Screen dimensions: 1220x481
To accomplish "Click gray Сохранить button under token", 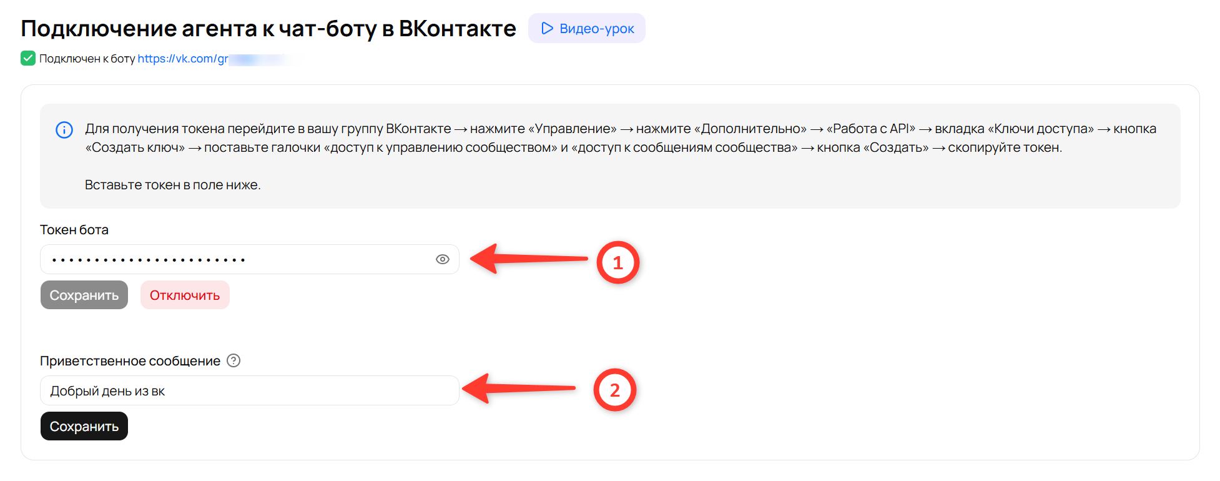I will [84, 295].
